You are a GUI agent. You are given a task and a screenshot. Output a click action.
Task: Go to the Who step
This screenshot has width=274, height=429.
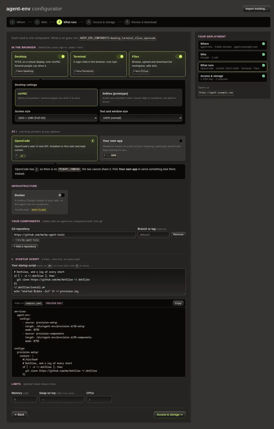pos(41,22)
